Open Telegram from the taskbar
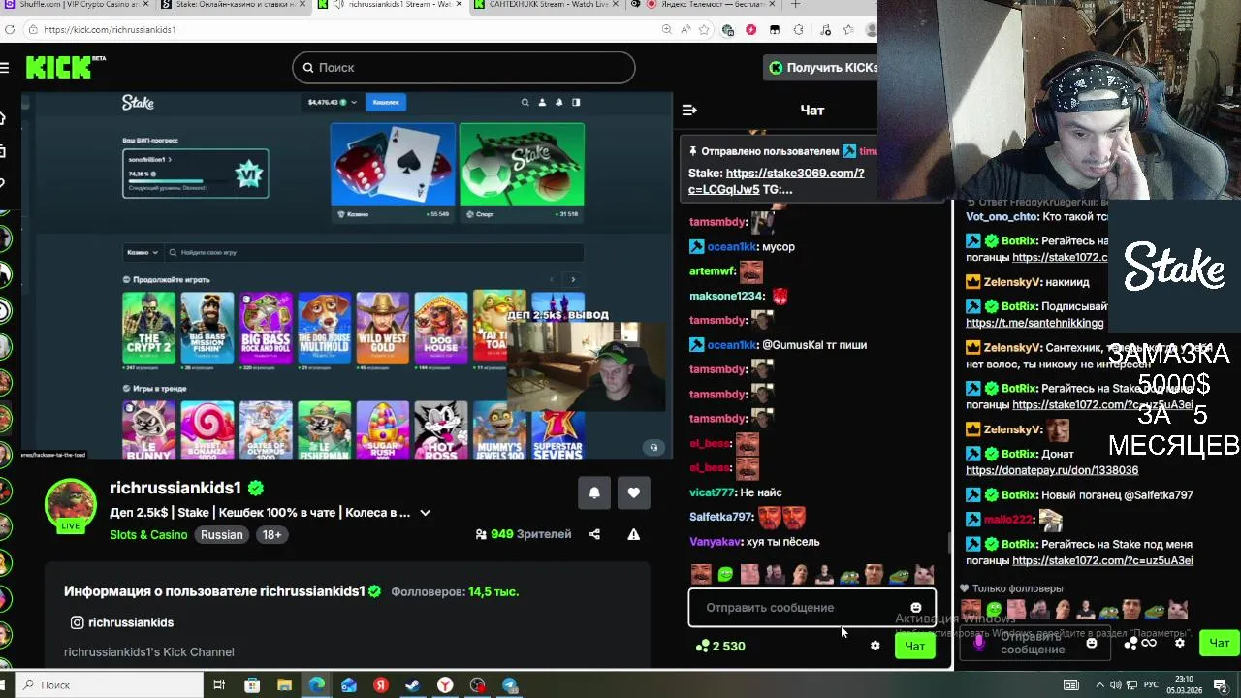The height and width of the screenshot is (698, 1241). point(510,685)
